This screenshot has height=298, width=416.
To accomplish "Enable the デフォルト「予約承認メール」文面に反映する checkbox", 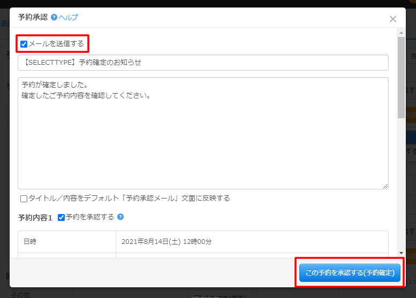I will pos(24,198).
